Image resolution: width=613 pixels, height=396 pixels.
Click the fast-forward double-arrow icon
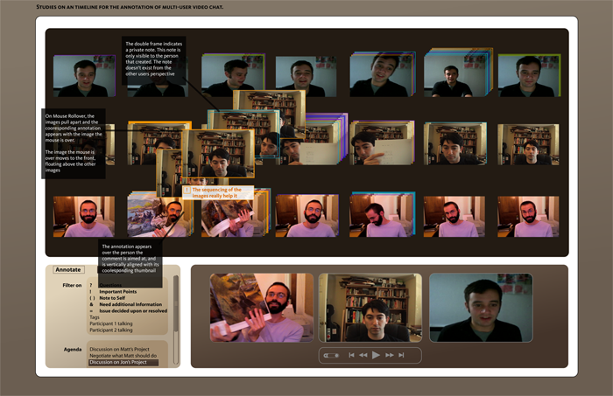[x=389, y=355]
